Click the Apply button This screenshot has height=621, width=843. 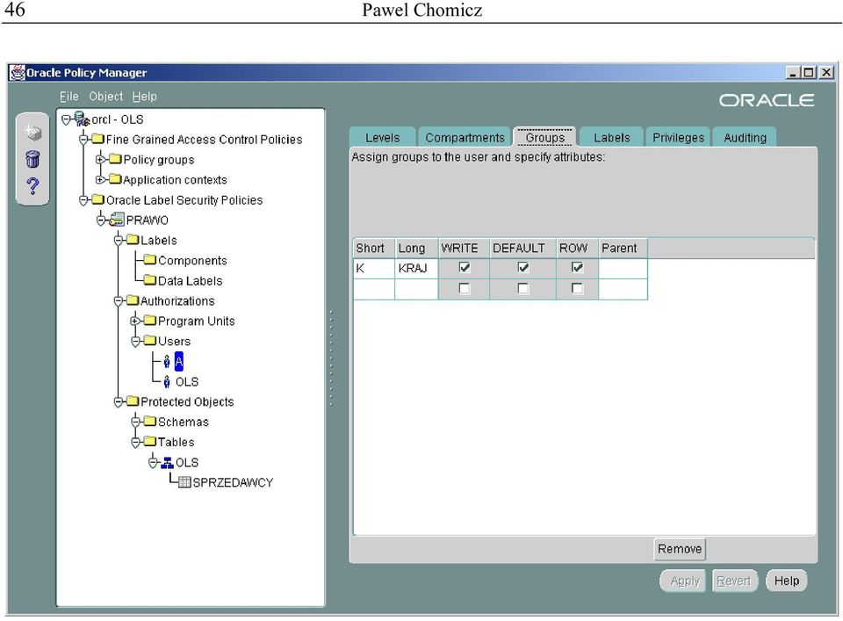point(684,581)
